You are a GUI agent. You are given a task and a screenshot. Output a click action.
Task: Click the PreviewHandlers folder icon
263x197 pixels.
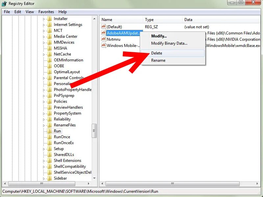(49, 107)
